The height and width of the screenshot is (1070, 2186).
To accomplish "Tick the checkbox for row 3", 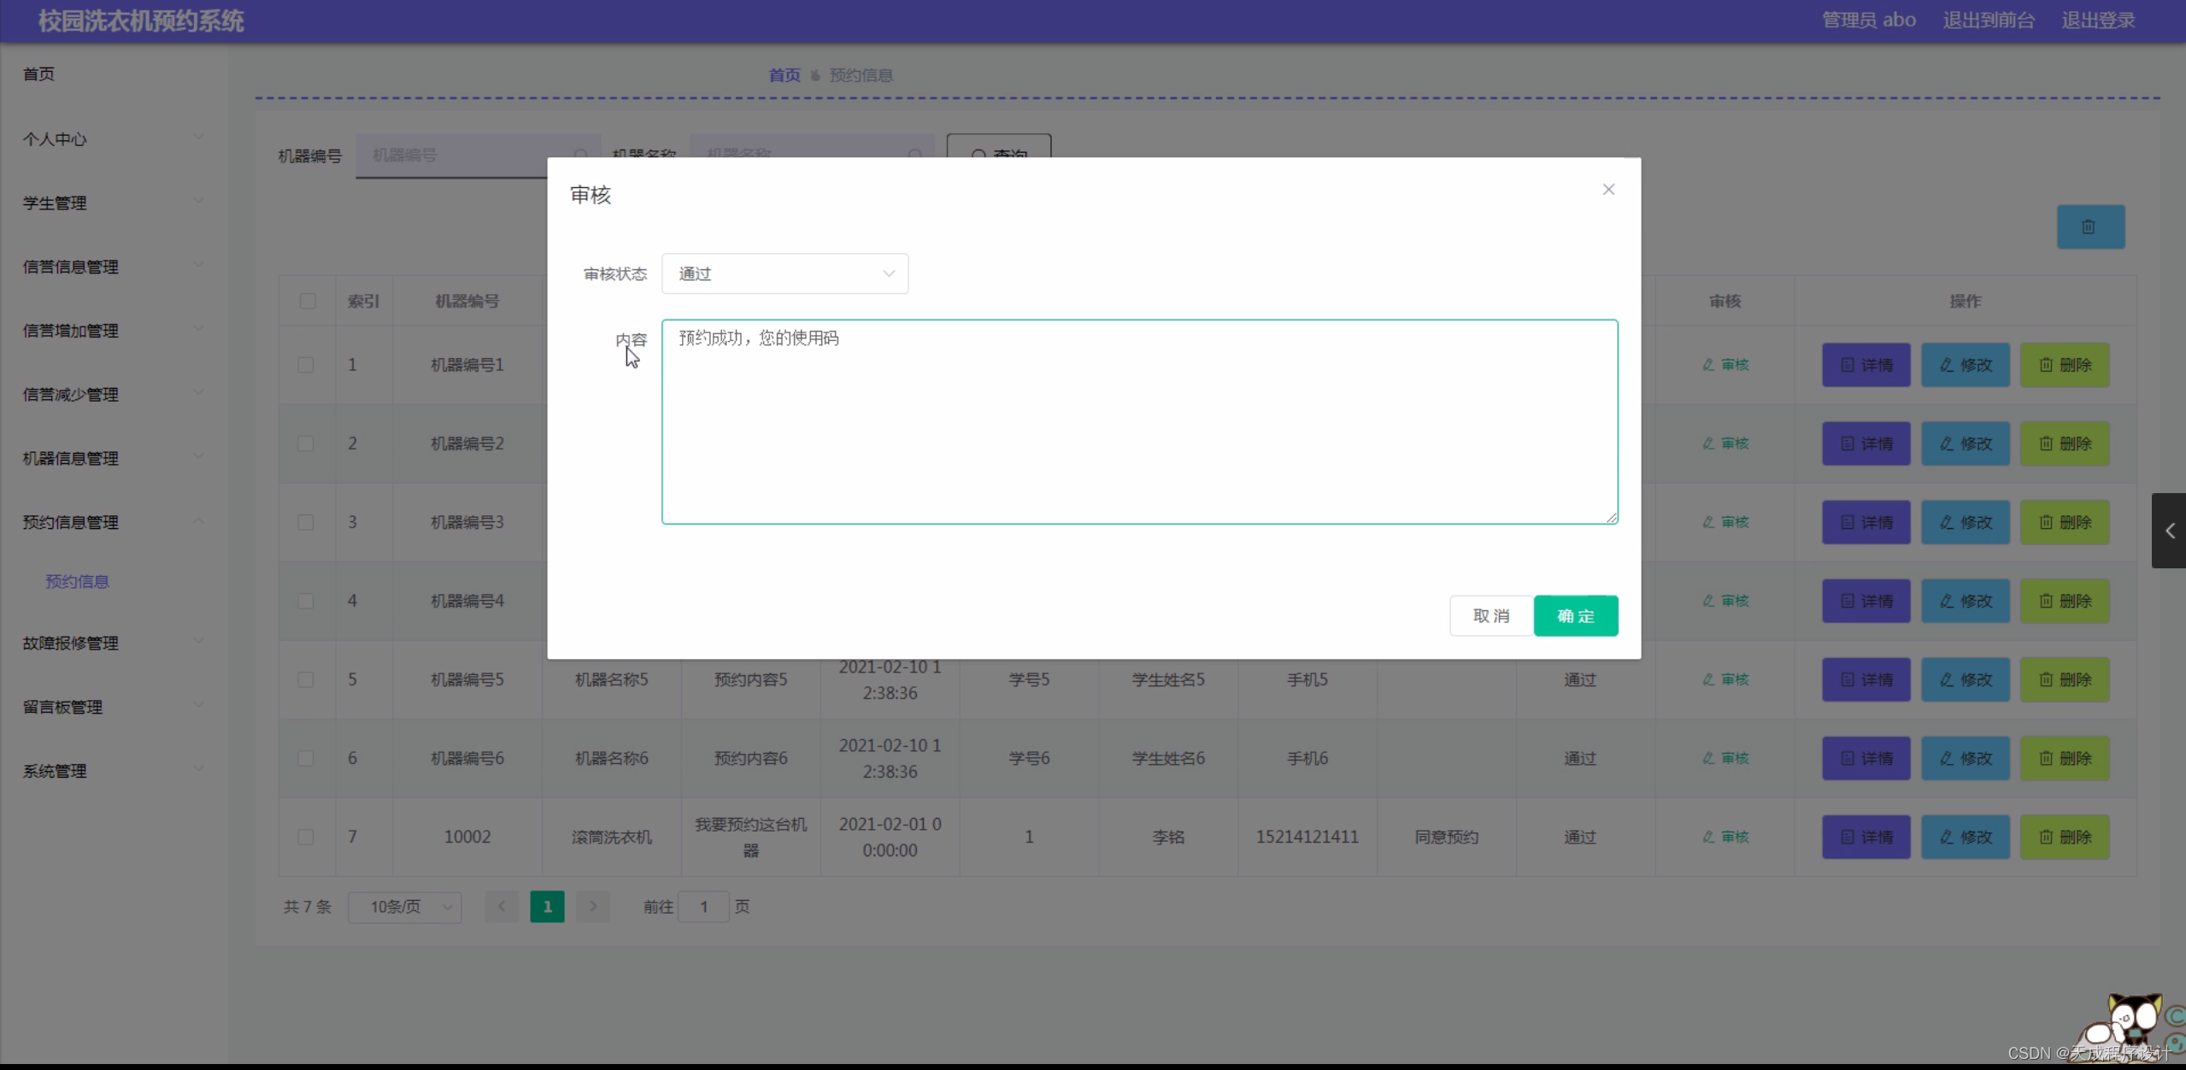I will pos(306,522).
